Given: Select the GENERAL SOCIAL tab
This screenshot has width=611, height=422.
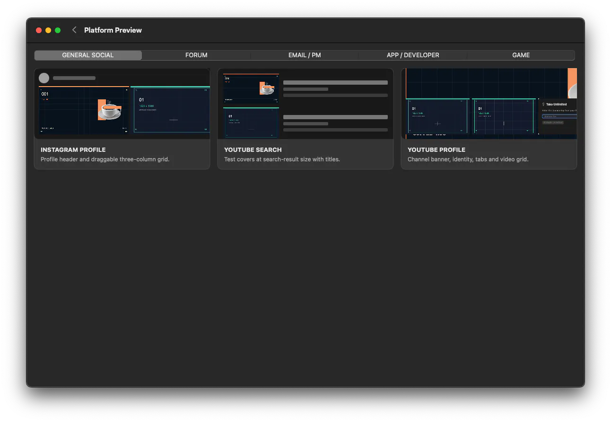Looking at the screenshot, I should click(x=88, y=55).
